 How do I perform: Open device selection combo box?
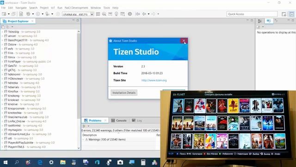pos(78,14)
